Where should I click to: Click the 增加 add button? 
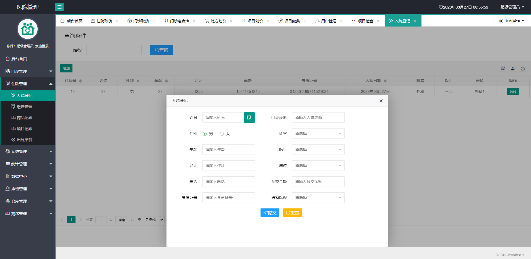pyautogui.click(x=66, y=68)
